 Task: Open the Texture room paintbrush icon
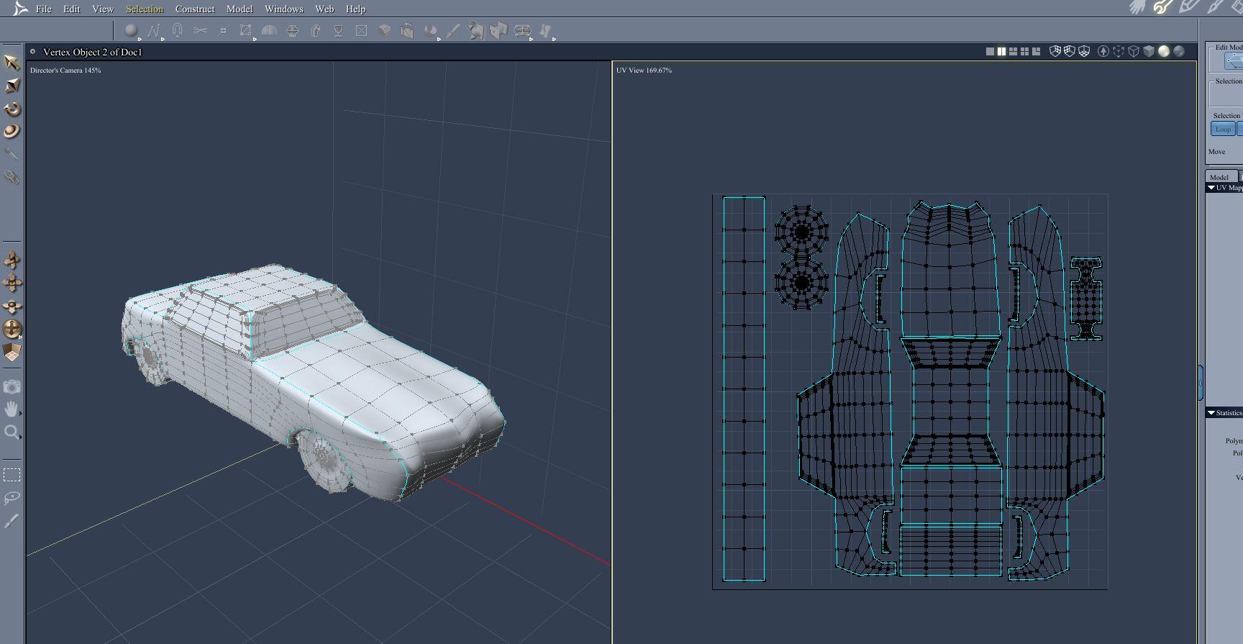[1216, 7]
